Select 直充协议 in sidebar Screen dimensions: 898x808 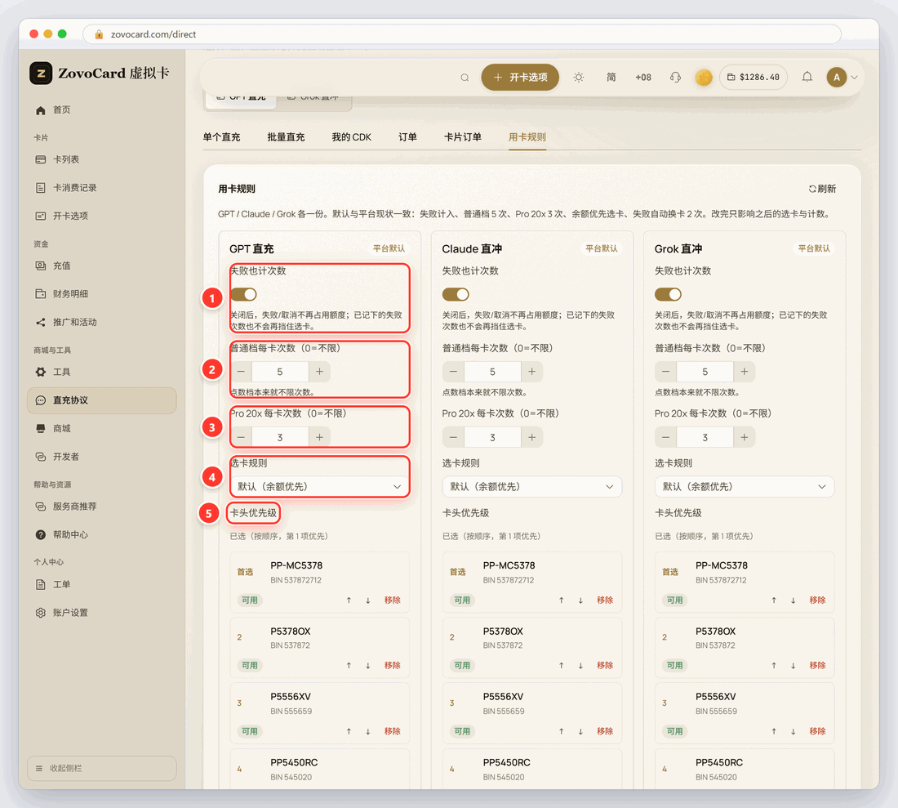102,400
